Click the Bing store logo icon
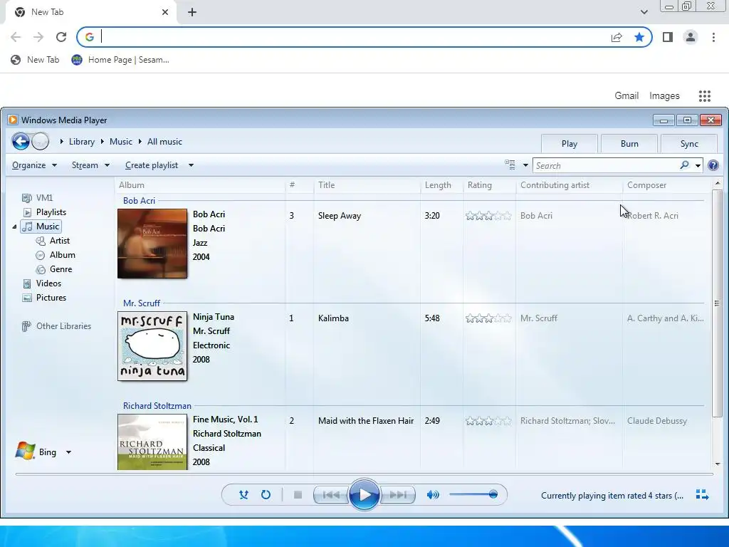 coord(25,451)
